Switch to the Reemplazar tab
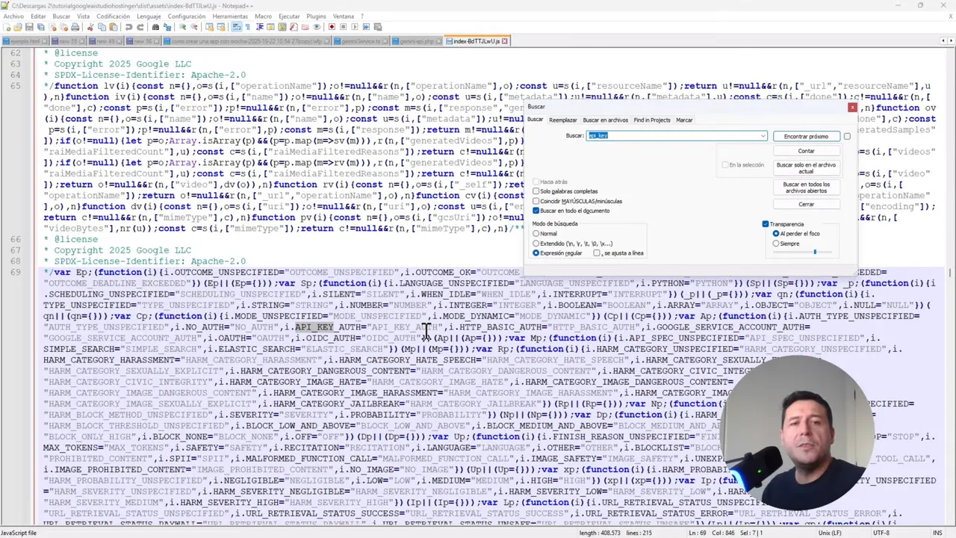956x538 pixels. coord(562,120)
